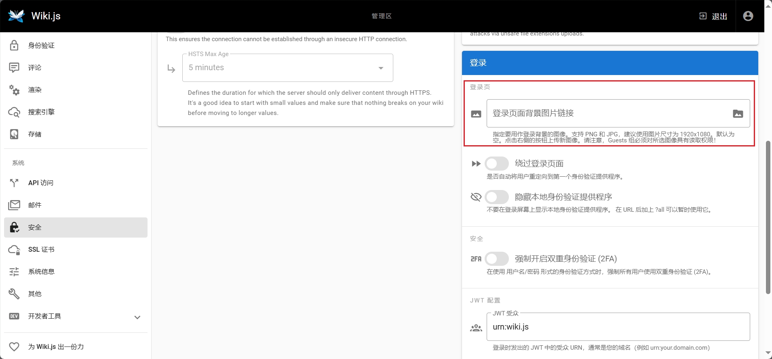Open the API 访问 sidebar link
772x359 pixels.
[x=40, y=183]
